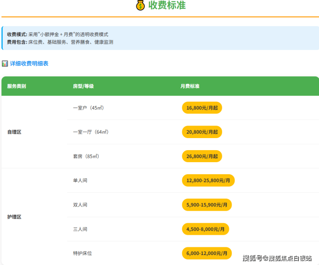Click the 月费标准 column header
This screenshot has width=319, height=265.
[190, 86]
